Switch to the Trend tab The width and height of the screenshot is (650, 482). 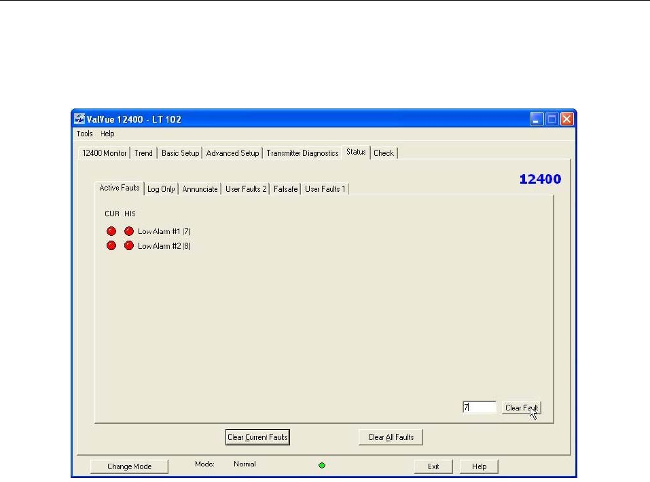click(143, 153)
